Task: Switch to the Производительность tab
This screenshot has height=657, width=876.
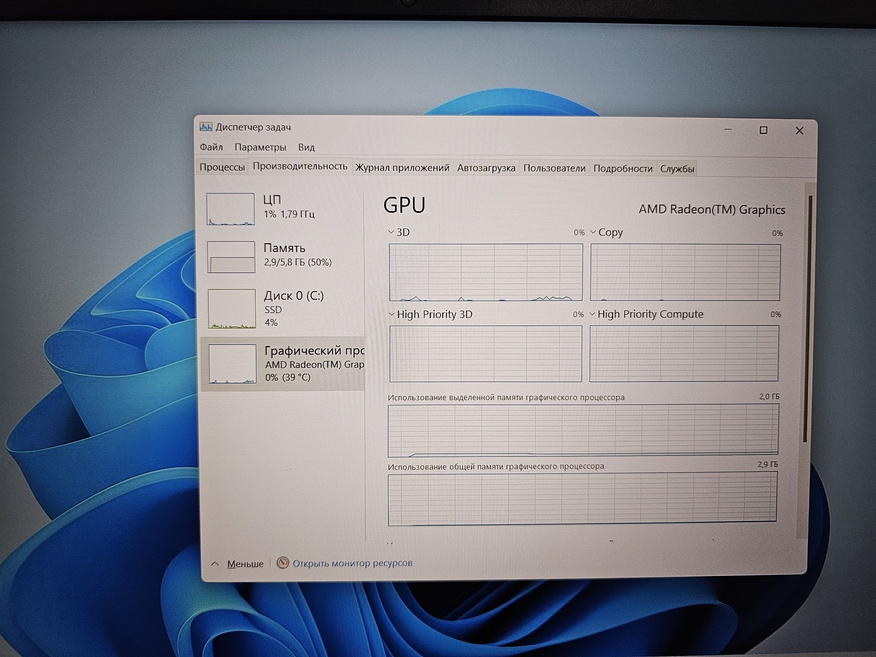Action: 300,166
